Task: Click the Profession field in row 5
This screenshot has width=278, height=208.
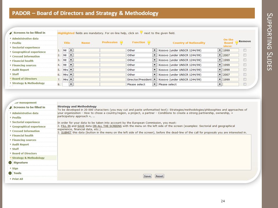Action: (x=113, y=70)
